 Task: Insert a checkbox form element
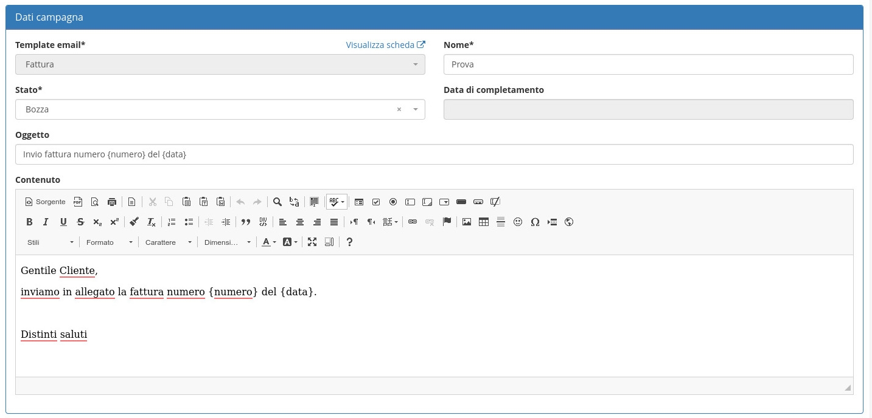pyautogui.click(x=376, y=202)
